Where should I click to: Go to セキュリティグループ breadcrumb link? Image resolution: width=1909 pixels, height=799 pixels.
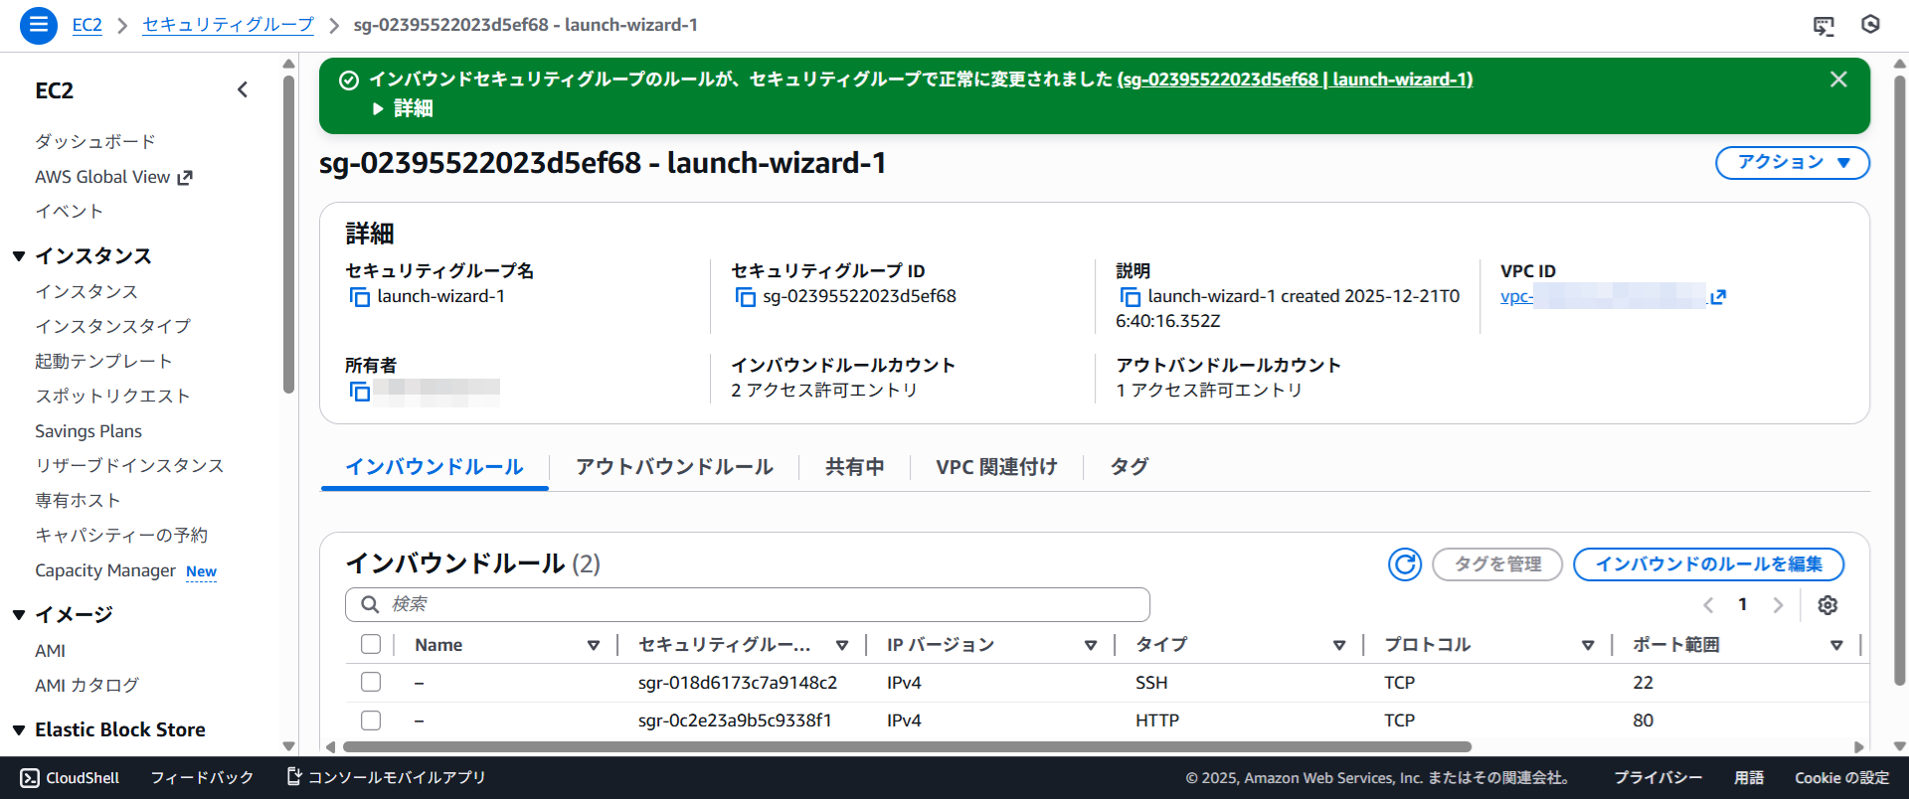(x=228, y=25)
